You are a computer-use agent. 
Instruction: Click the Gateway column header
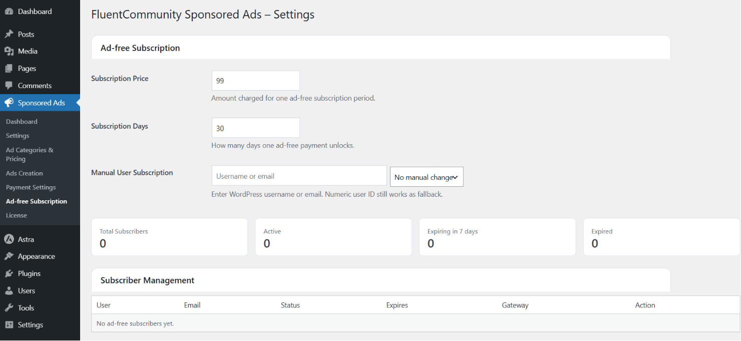coord(515,305)
